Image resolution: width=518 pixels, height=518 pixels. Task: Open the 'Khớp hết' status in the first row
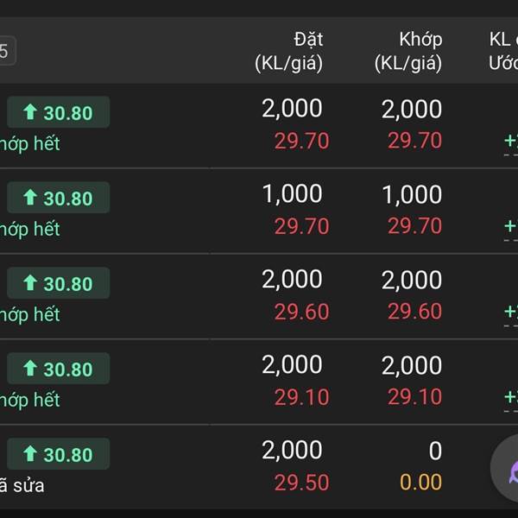pos(30,143)
